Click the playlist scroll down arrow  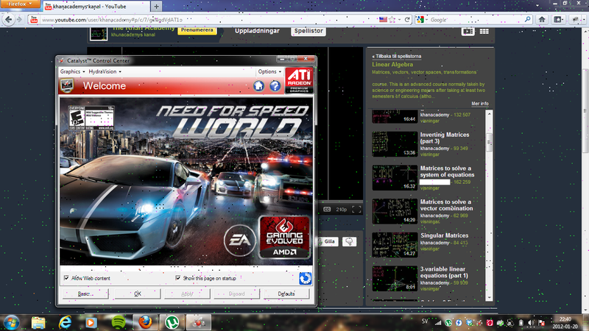pyautogui.click(x=489, y=297)
